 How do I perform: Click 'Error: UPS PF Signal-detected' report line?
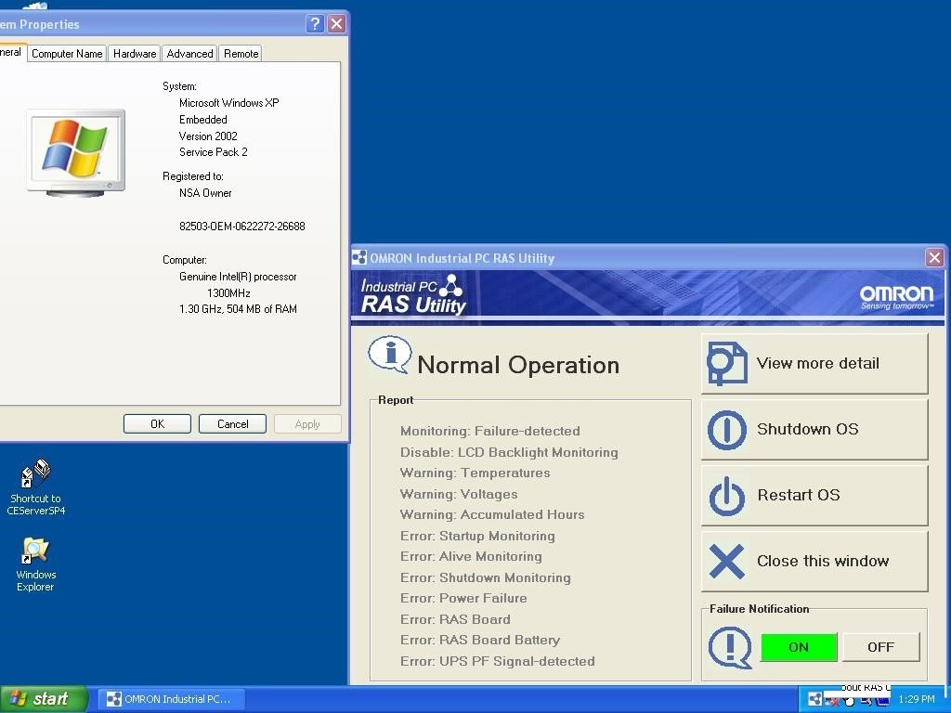coord(498,661)
